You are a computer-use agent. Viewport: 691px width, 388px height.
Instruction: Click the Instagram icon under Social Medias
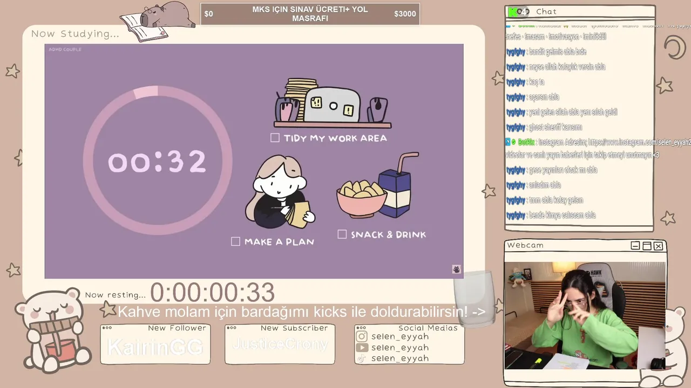(362, 337)
